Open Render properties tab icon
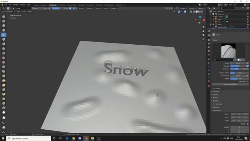 pyautogui.click(x=209, y=40)
